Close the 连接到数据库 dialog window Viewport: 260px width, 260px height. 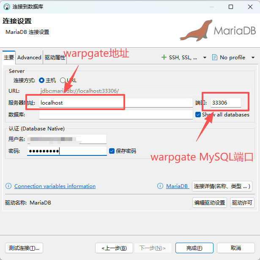click(250, 7)
